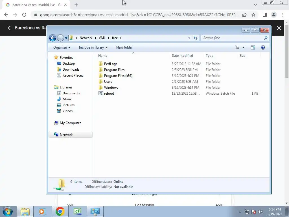Screen dimensions: 289x217
Task: Change view with view icon button
Action: pos(237,47)
